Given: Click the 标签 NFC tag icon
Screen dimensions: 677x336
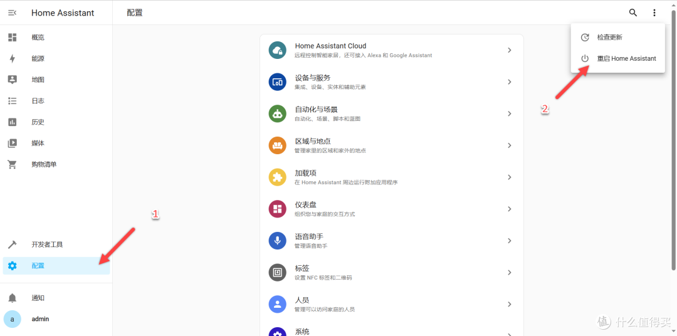Looking at the screenshot, I should (278, 273).
